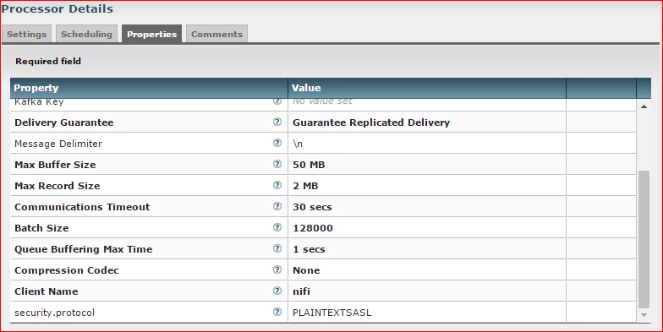This screenshot has height=332, width=663.
Task: Open the Comments tab
Action: [216, 34]
